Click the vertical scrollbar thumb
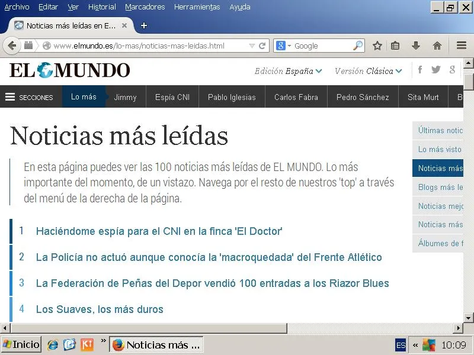474x355 pixels. coord(468,82)
